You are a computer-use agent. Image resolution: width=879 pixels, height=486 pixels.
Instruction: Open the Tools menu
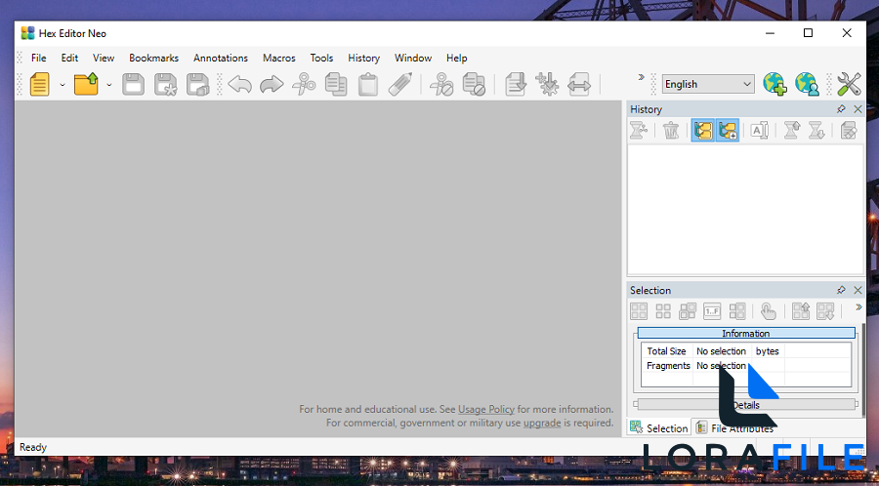pos(321,58)
